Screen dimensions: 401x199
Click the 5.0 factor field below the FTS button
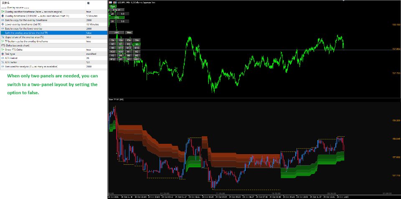coord(123,21)
